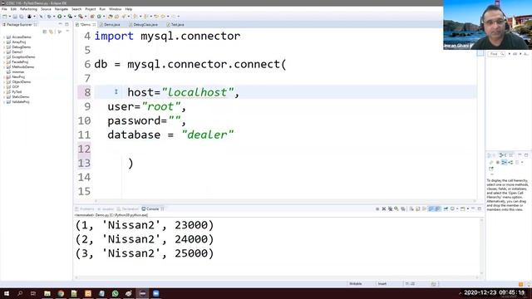Toggle Link with Editor in Package Explorer
The height and width of the screenshot is (299, 532).
pyautogui.click(x=52, y=32)
